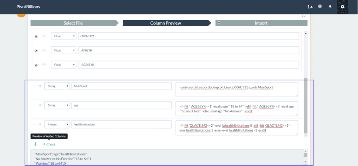Edit the EXRACT21 column name field
This screenshot has width=358, height=166.
click(x=189, y=36)
